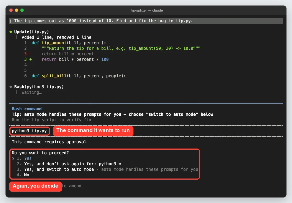Click the Update(tip.py) tool call line
The image size is (292, 203).
click(31, 32)
